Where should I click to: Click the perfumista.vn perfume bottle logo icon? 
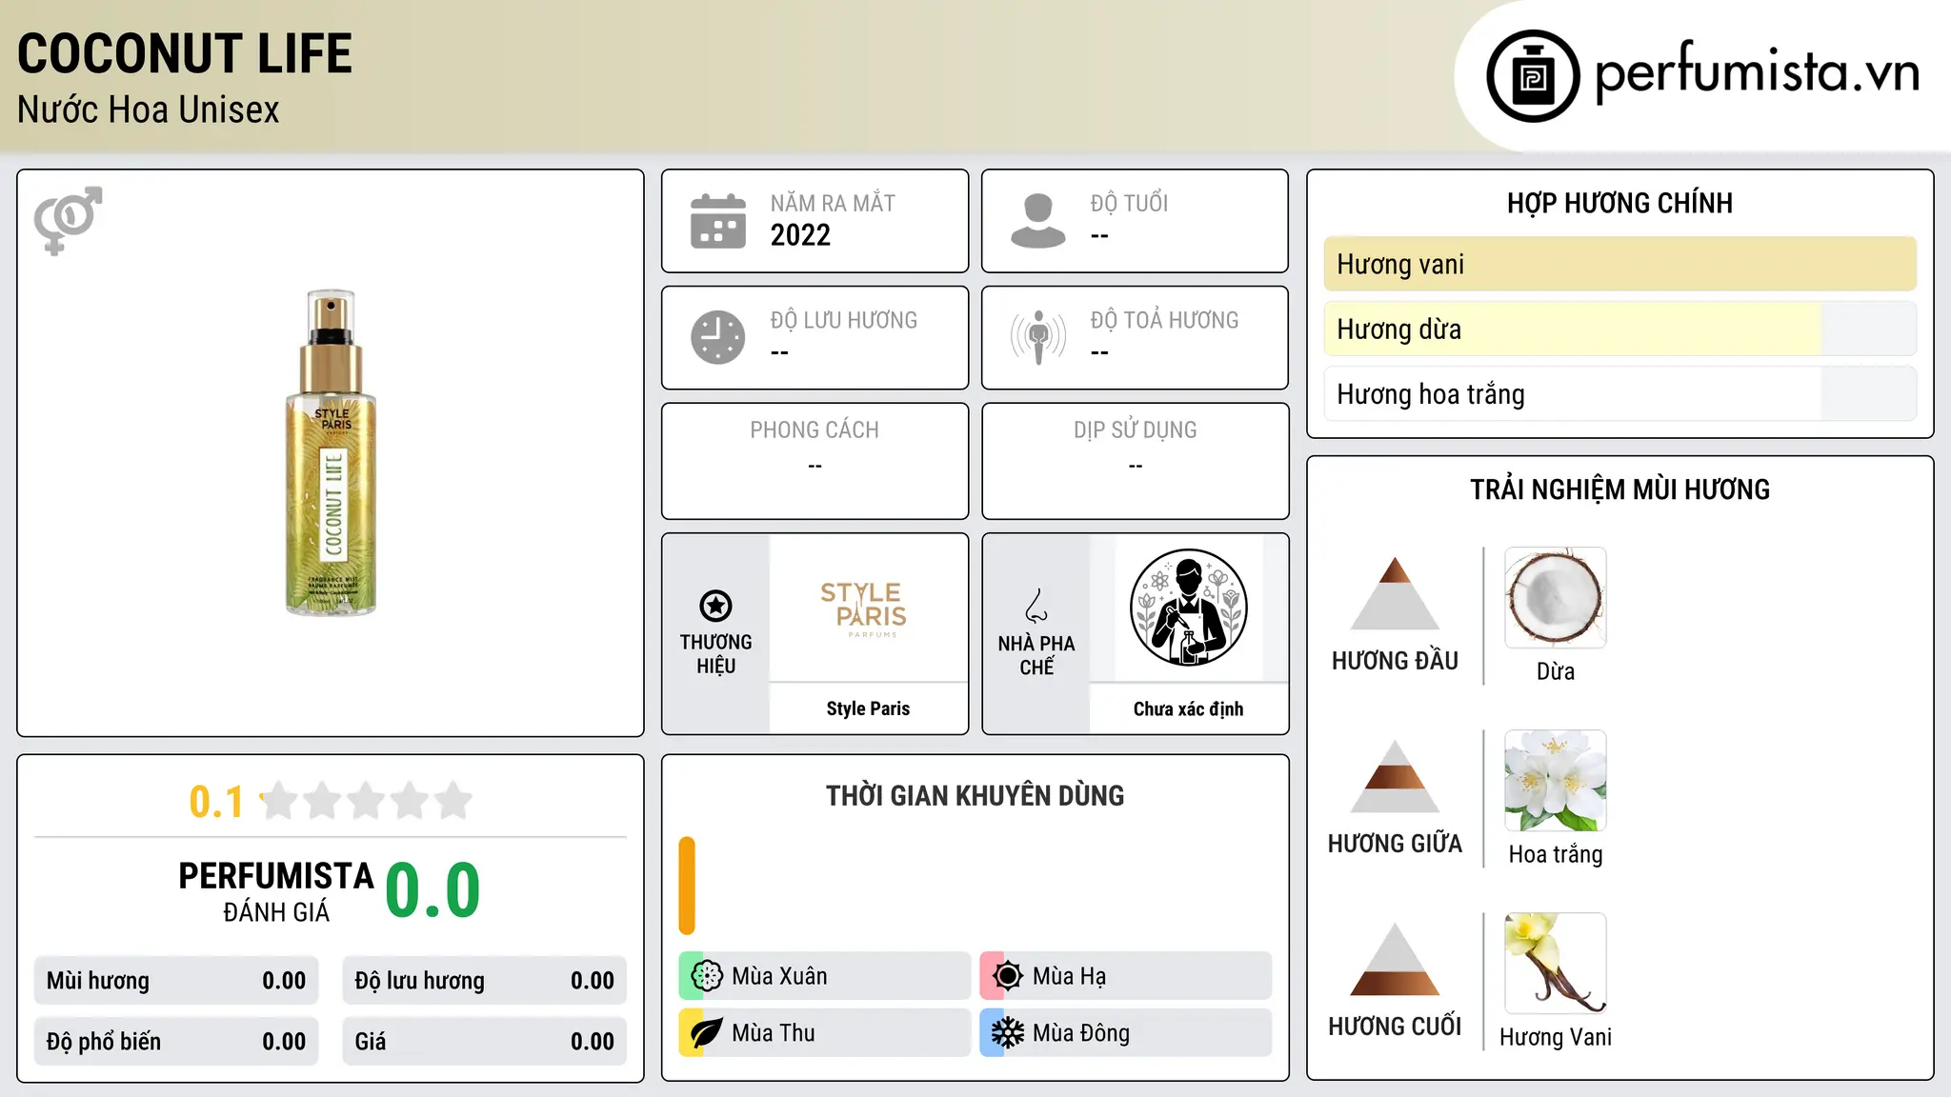[1533, 76]
